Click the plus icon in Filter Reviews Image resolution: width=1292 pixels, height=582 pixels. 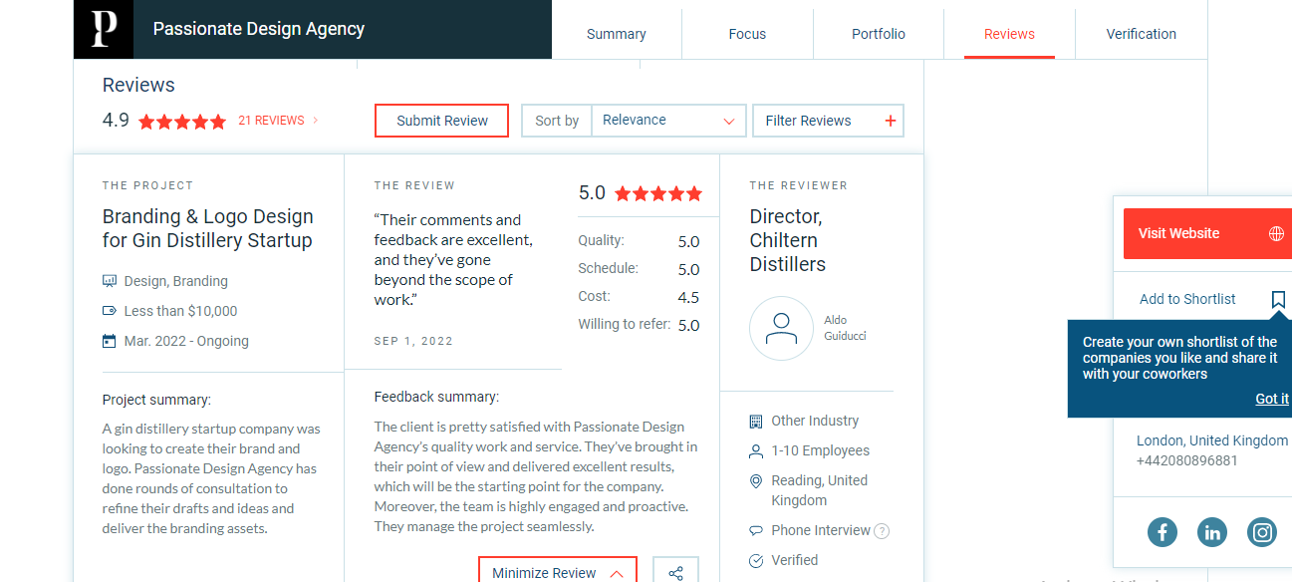pos(890,121)
